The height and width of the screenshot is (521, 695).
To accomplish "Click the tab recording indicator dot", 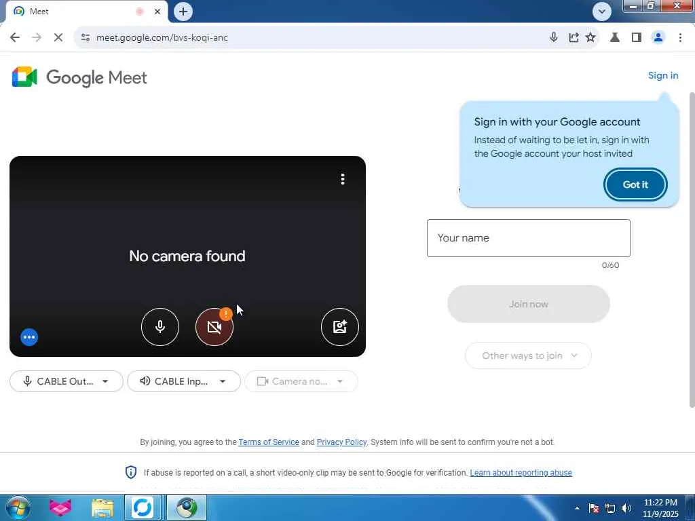I will [140, 12].
